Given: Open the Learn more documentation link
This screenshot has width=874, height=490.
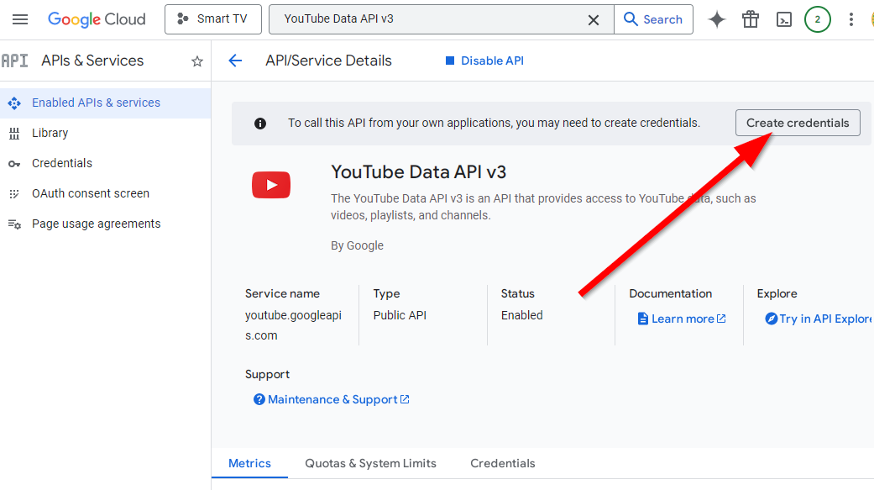Looking at the screenshot, I should [682, 319].
